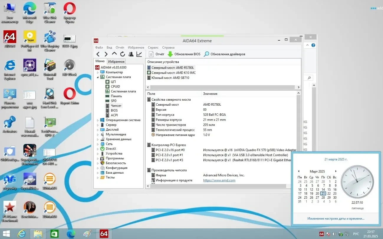Open the user profile icon in toolbar
Viewport: 383px width, 239px height.
(131, 54)
